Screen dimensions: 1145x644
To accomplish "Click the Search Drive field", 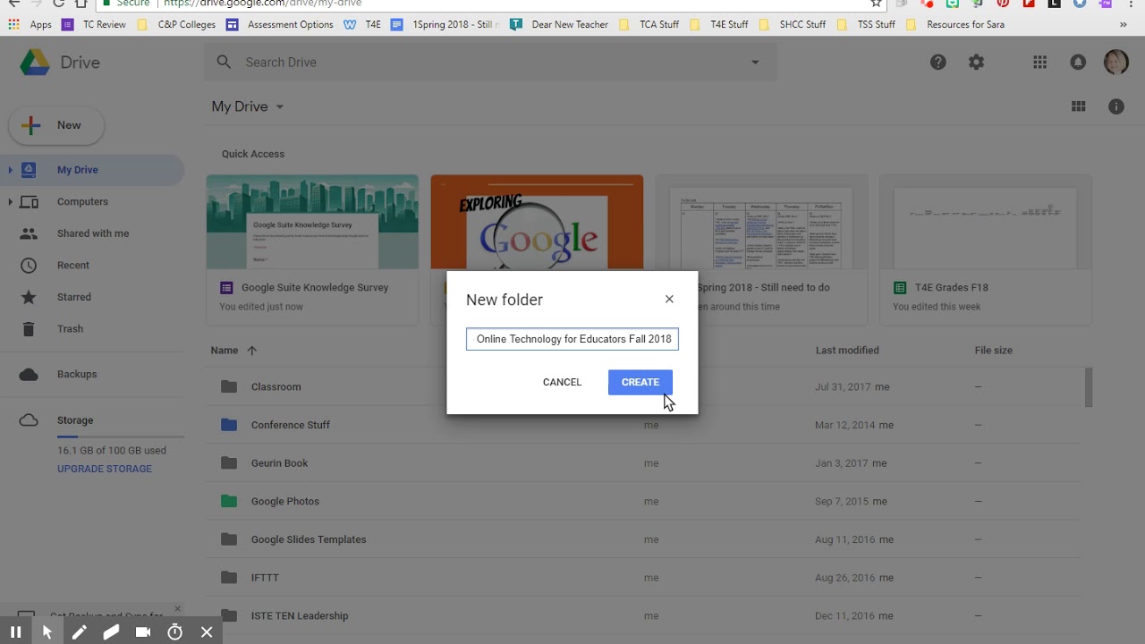I will [490, 62].
